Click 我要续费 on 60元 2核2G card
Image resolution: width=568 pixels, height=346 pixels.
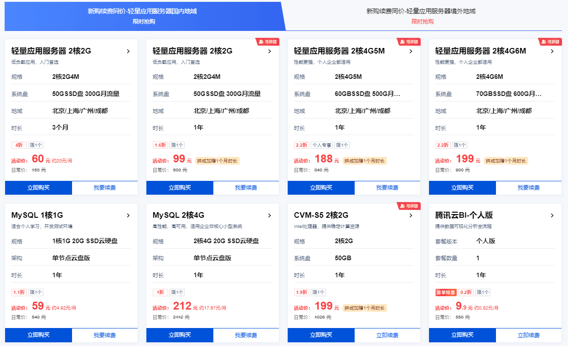(105, 188)
